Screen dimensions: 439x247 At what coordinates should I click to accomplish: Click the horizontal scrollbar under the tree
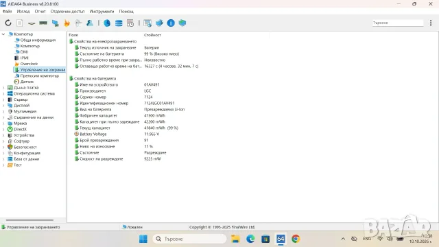pos(29,220)
